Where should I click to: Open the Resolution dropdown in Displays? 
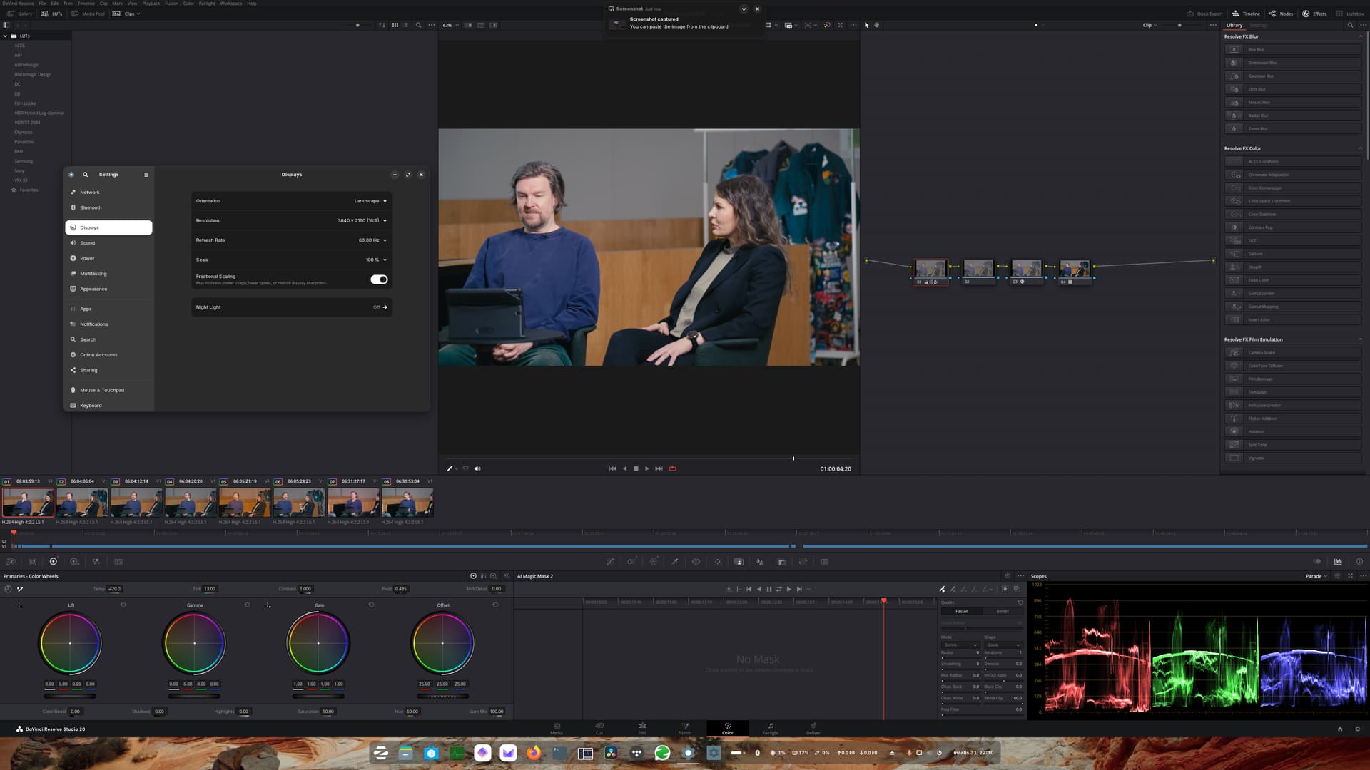click(362, 220)
